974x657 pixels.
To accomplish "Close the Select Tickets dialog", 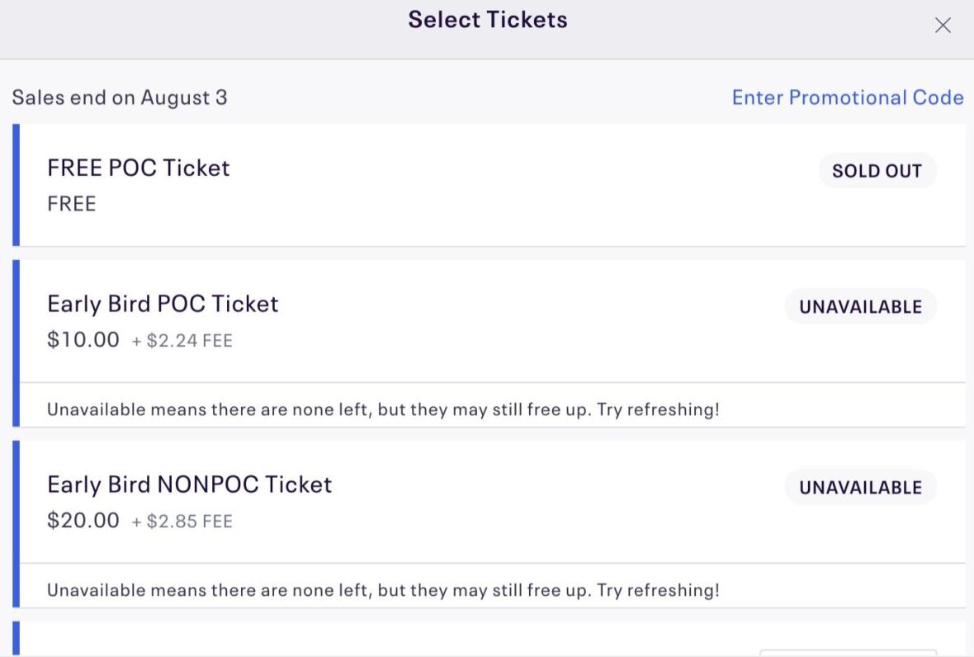I will (943, 26).
